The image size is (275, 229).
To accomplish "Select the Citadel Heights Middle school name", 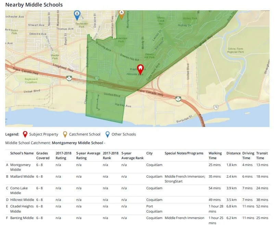I will click(22, 209).
